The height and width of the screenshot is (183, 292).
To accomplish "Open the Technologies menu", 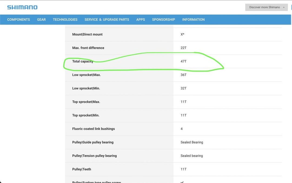I will tap(65, 19).
